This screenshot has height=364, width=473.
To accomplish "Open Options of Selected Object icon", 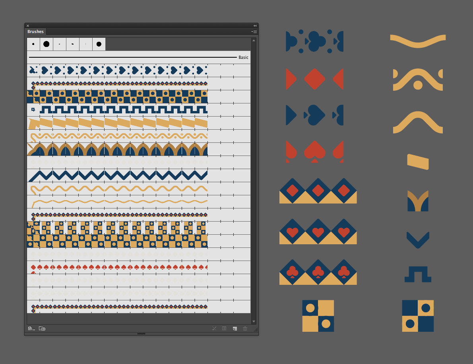I will click(x=224, y=328).
